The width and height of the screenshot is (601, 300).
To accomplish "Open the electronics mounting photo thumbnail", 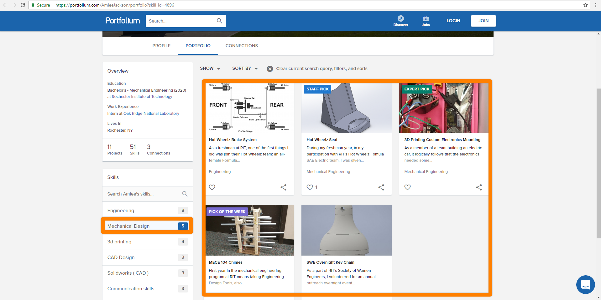I will (444, 108).
